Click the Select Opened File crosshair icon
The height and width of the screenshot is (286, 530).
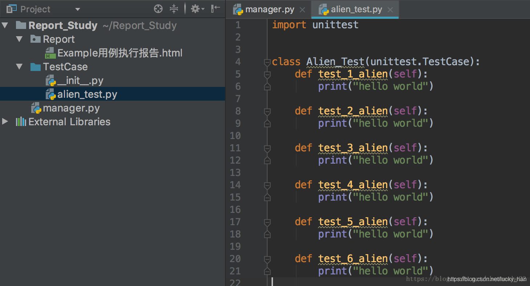(x=158, y=9)
